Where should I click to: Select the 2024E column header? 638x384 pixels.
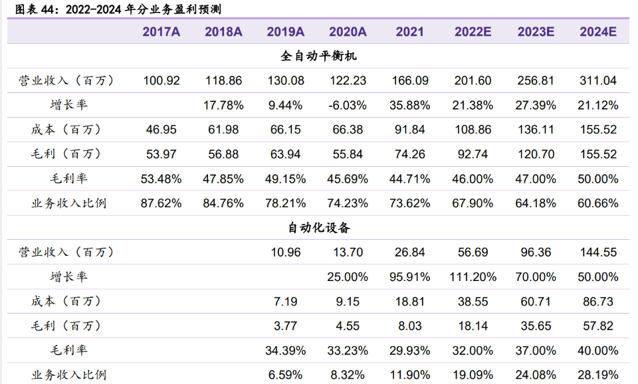point(598,32)
